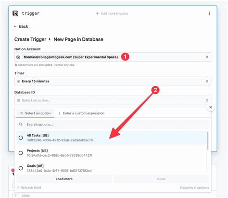Click the trigger step title

tap(31, 13)
